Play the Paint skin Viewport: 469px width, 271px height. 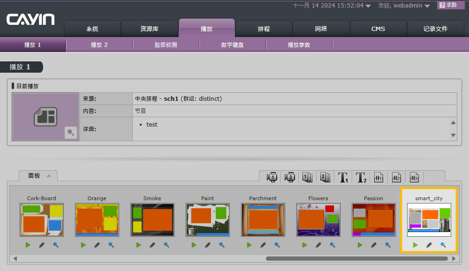pyautogui.click(x=194, y=245)
